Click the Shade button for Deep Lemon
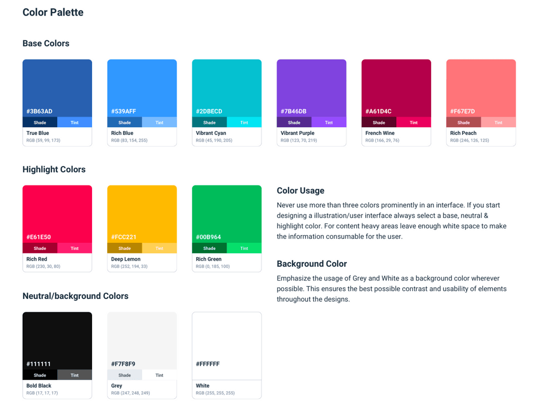Image resolution: width=555 pixels, height=405 pixels. (124, 248)
